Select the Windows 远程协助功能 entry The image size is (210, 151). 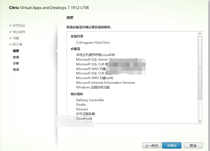pos(93,87)
